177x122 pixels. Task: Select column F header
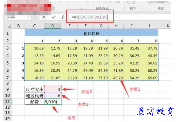(86, 26)
